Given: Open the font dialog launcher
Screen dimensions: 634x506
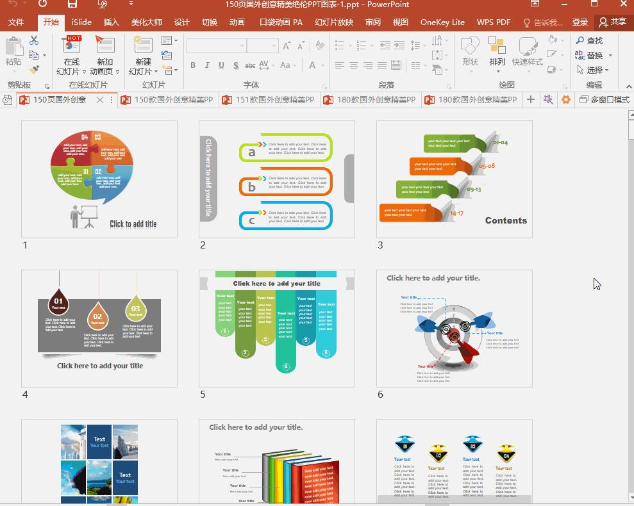Looking at the screenshot, I should (x=324, y=86).
